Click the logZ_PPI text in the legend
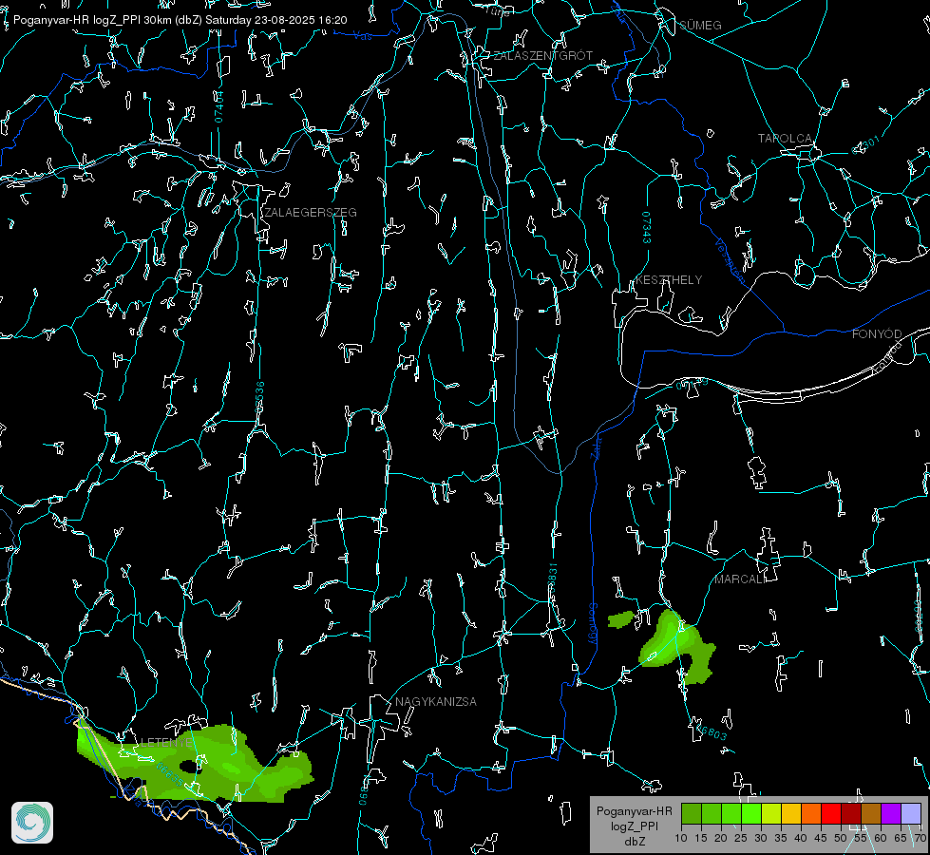Viewport: 930px width, 855px height. click(634, 826)
